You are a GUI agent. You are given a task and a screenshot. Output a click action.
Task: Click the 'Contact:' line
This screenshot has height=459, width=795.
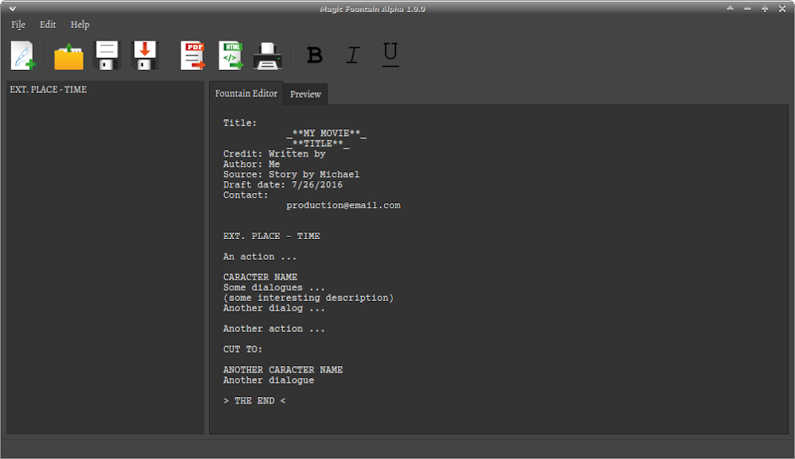[x=246, y=195]
